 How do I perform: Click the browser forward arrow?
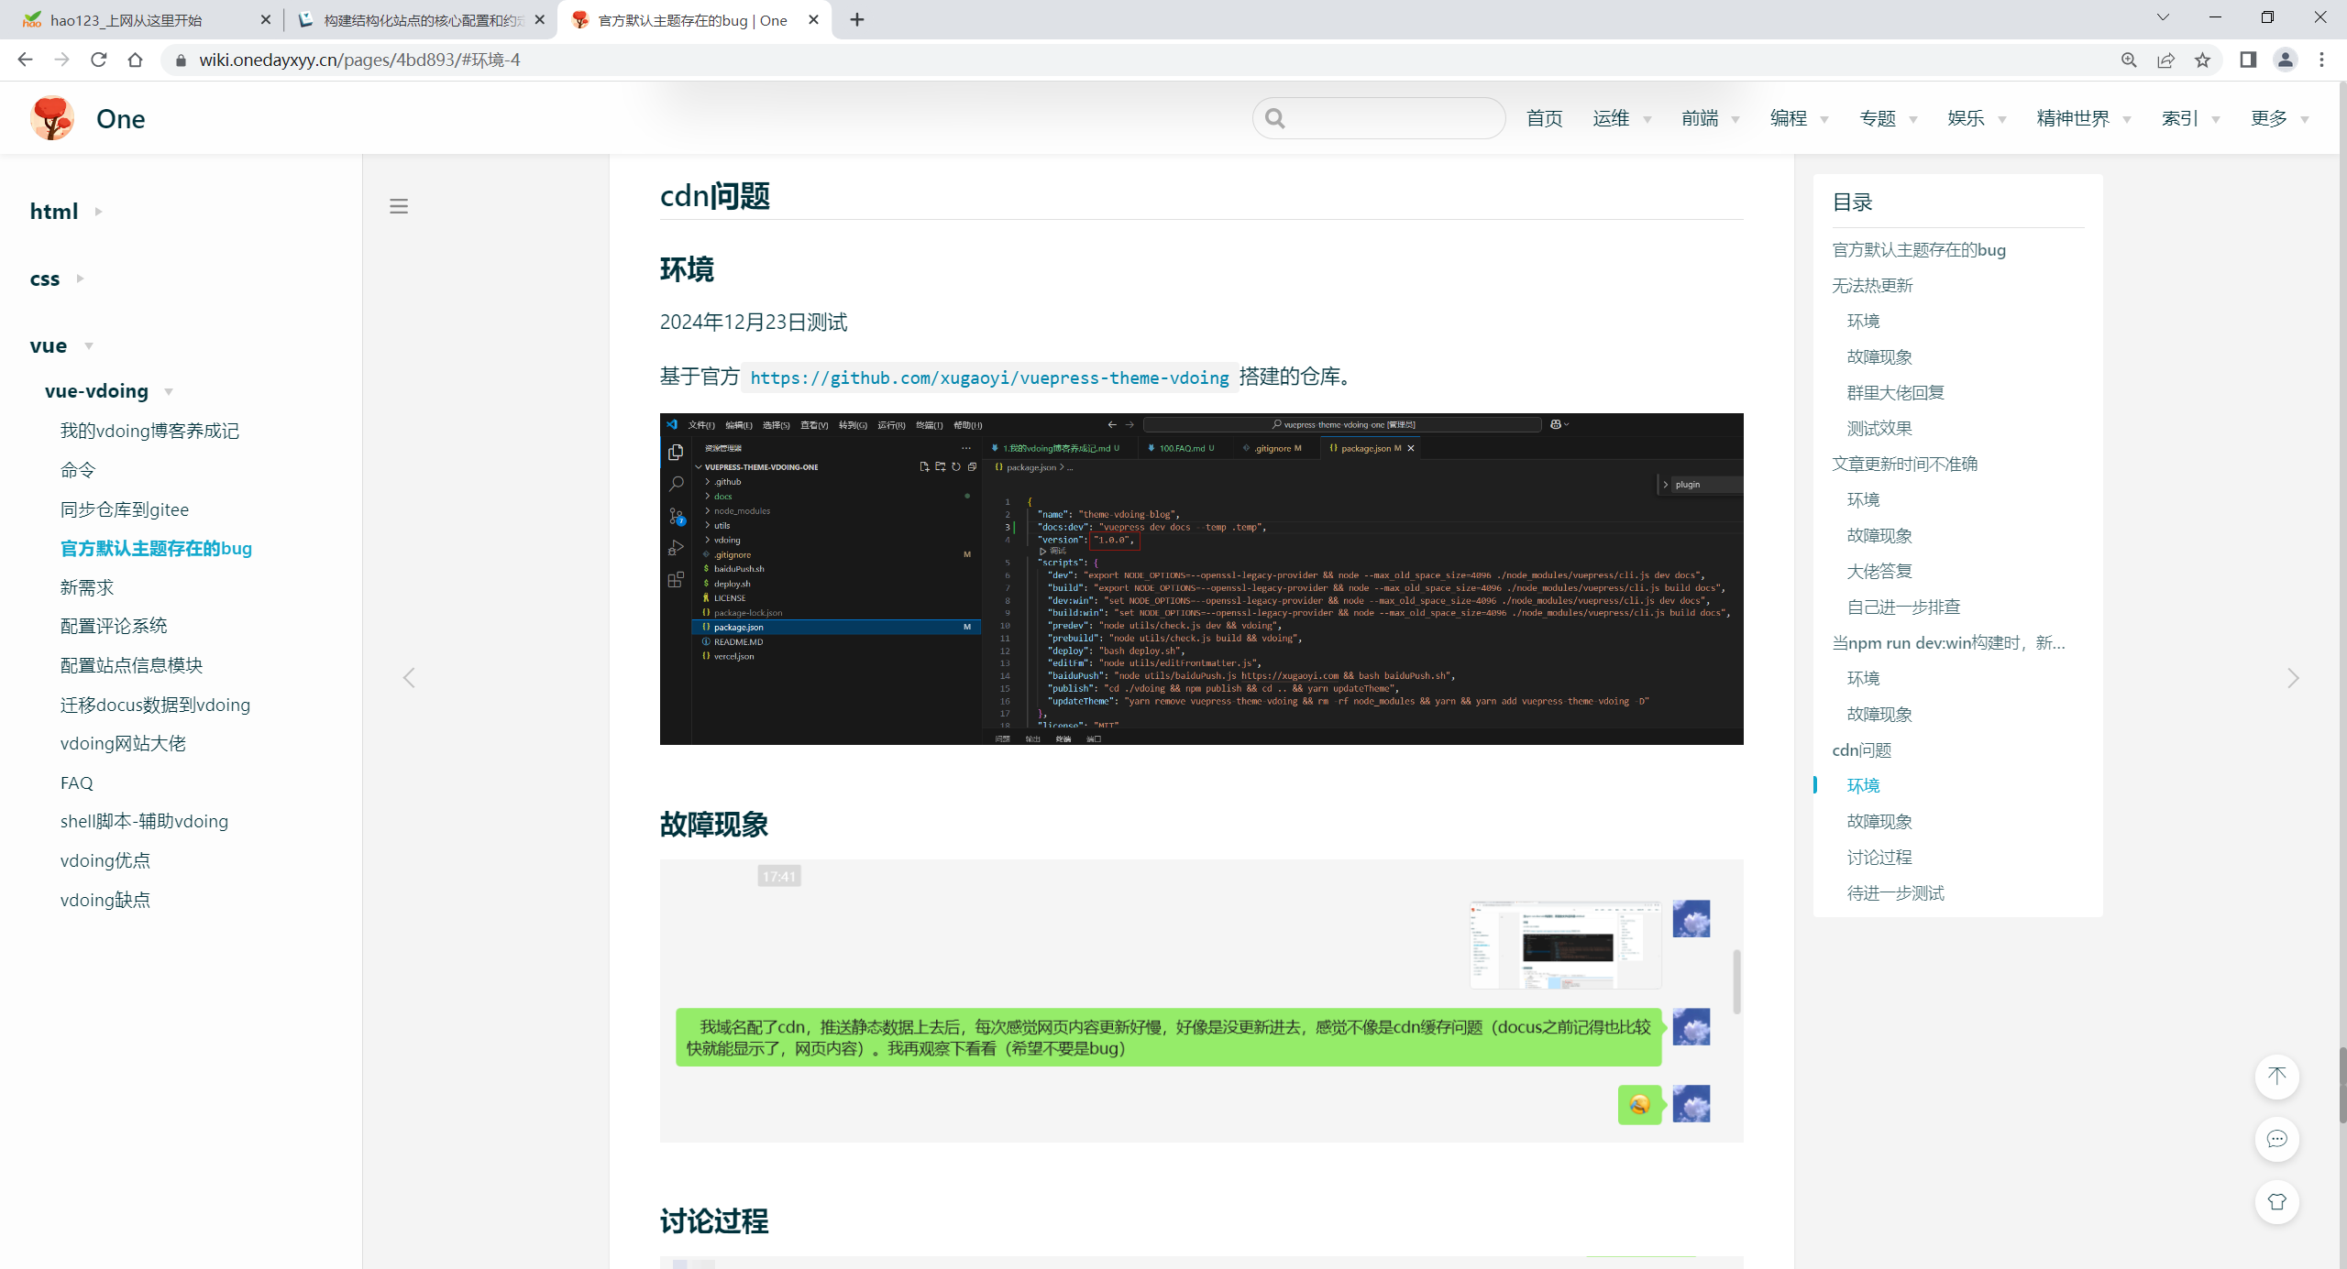[61, 60]
